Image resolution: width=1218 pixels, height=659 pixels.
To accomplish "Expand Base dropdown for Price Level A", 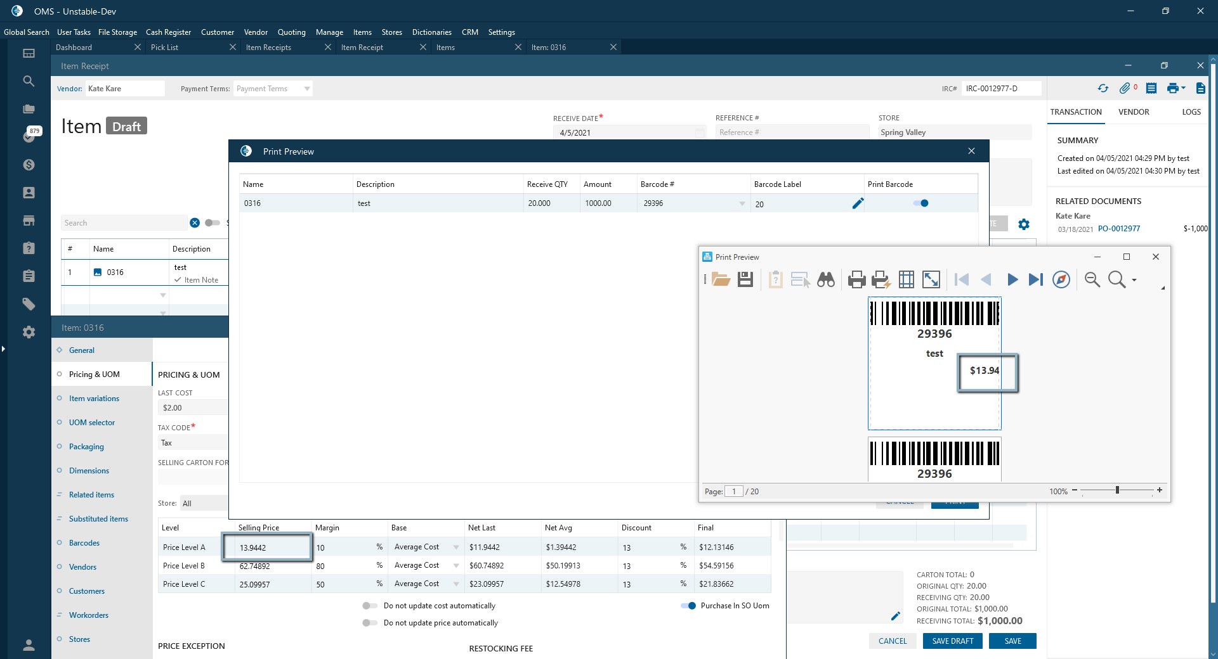I will coord(456,547).
